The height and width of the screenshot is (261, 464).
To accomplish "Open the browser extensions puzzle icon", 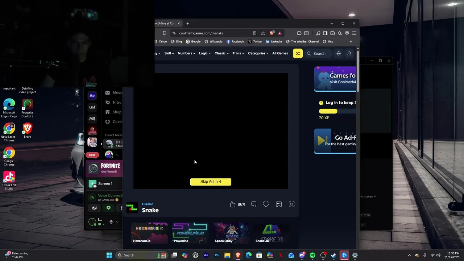I will pyautogui.click(x=299, y=33).
